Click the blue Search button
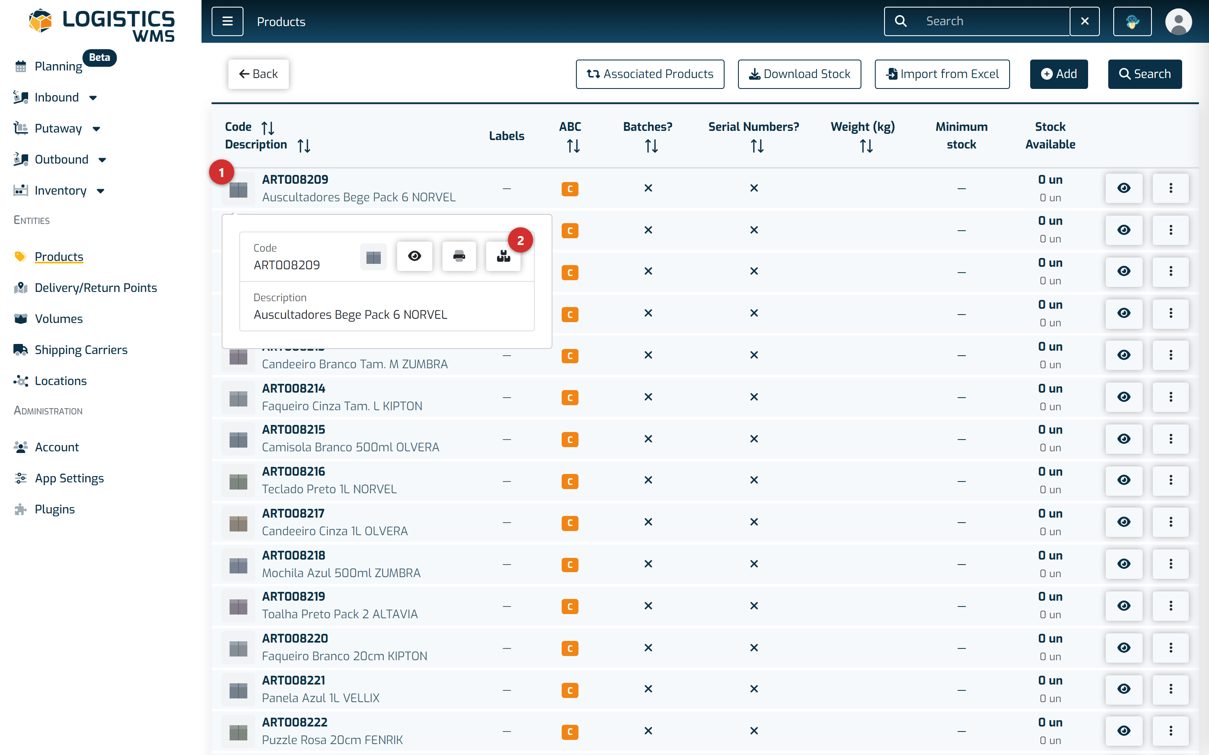The width and height of the screenshot is (1209, 755). (x=1144, y=74)
